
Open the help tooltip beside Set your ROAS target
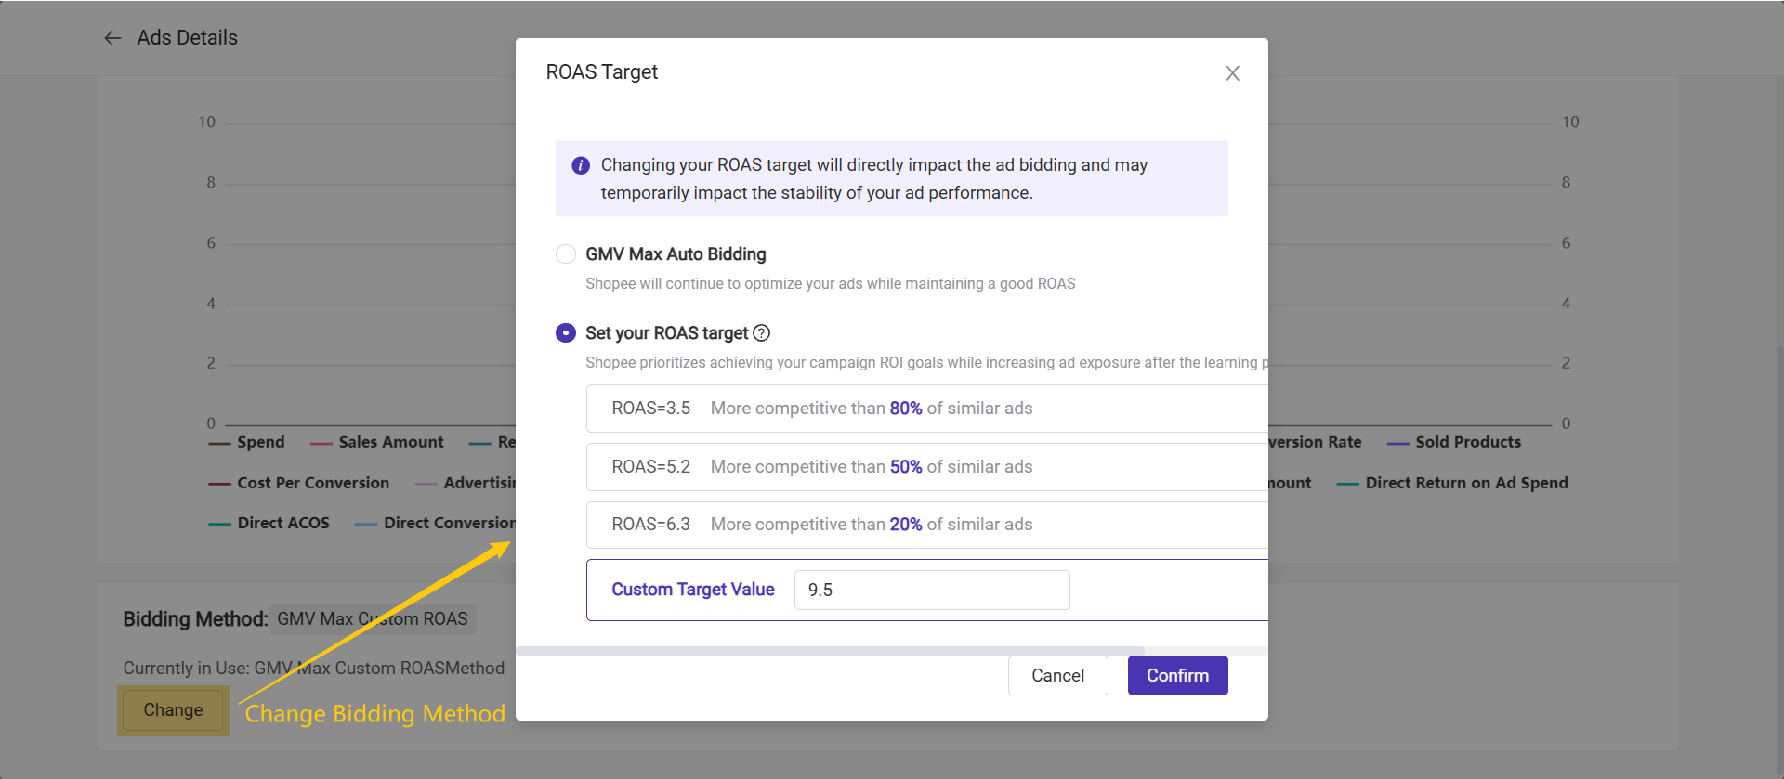[x=762, y=333]
